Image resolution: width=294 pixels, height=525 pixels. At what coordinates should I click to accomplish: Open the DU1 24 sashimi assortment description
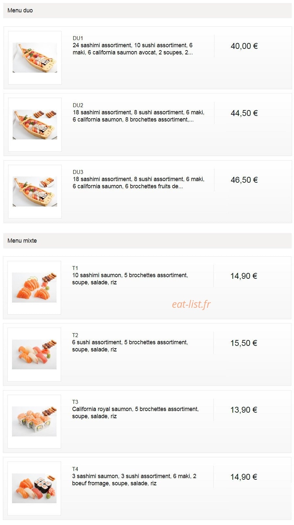133,49
